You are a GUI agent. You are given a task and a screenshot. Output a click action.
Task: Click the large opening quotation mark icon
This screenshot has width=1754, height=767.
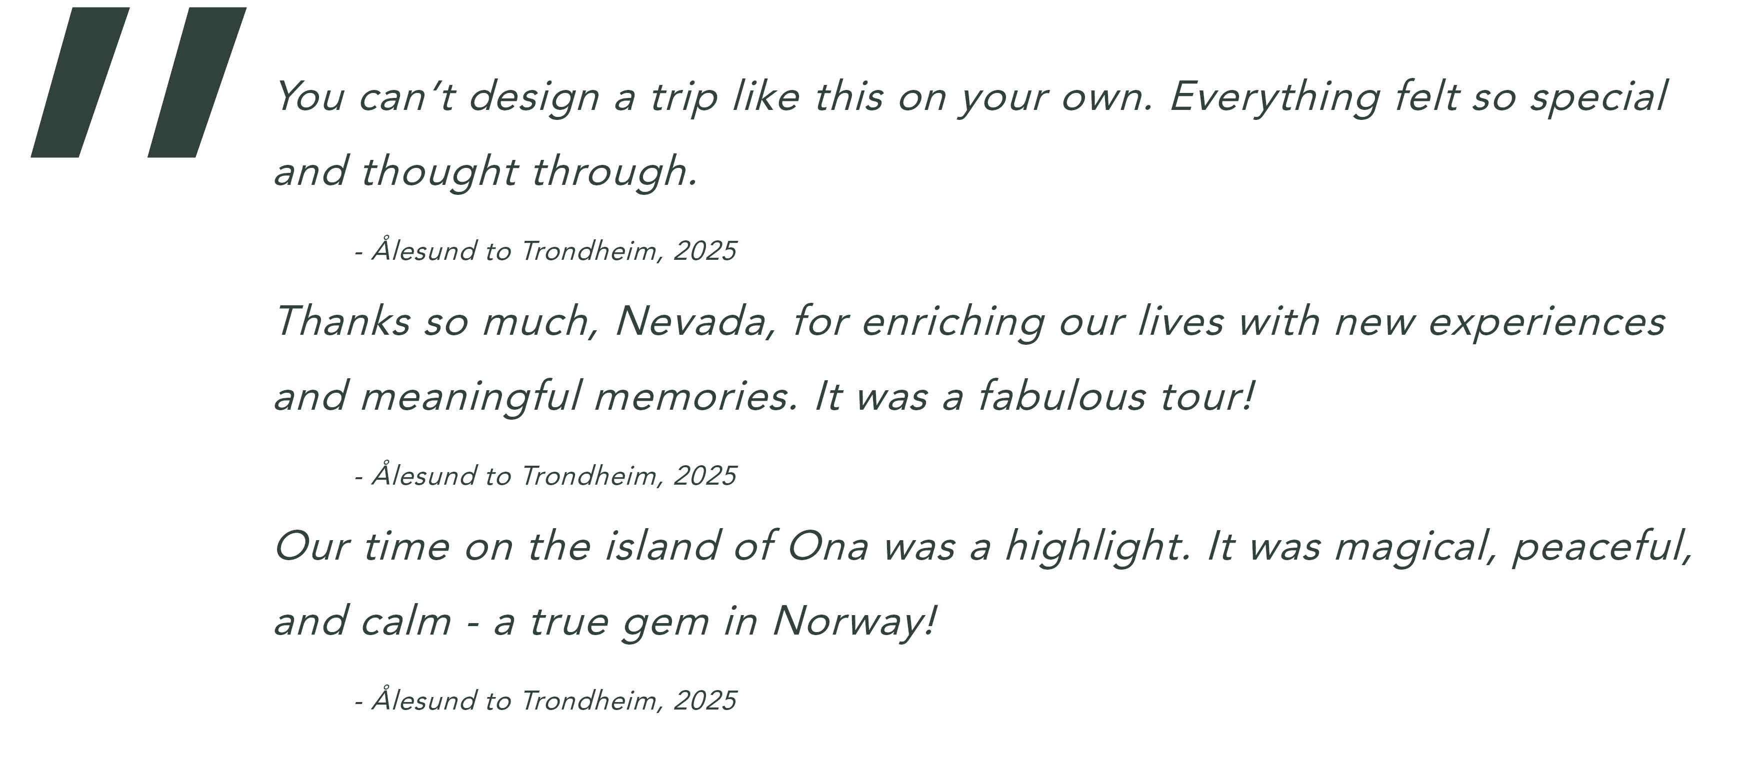pyautogui.click(x=138, y=82)
